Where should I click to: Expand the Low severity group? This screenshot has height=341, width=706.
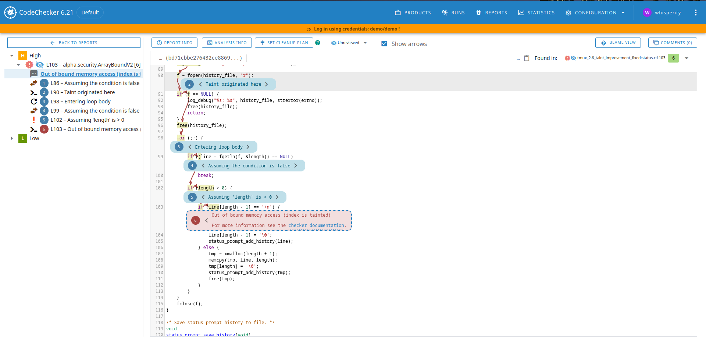(x=11, y=138)
